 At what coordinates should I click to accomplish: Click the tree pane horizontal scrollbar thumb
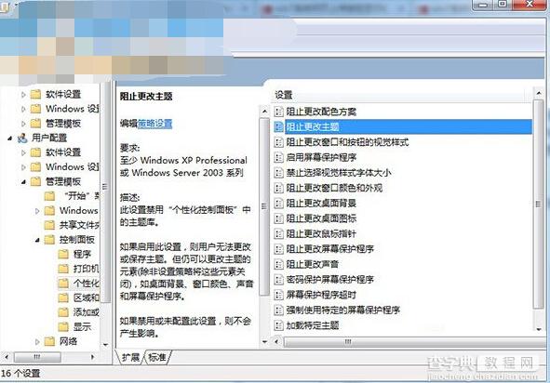click(37, 357)
